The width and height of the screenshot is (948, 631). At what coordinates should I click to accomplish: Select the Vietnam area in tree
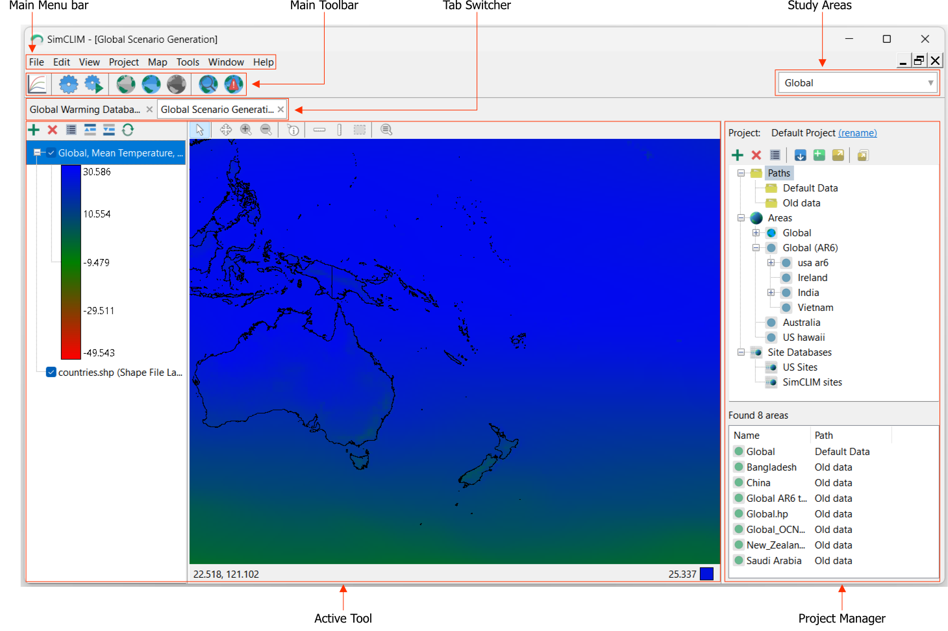point(815,308)
